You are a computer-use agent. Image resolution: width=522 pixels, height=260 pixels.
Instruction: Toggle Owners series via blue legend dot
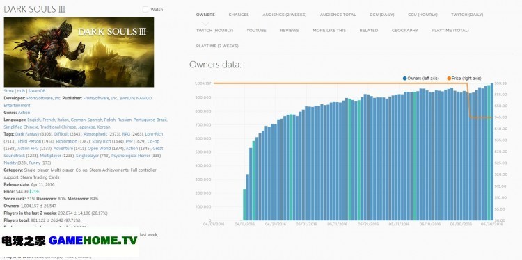pyautogui.click(x=404, y=79)
